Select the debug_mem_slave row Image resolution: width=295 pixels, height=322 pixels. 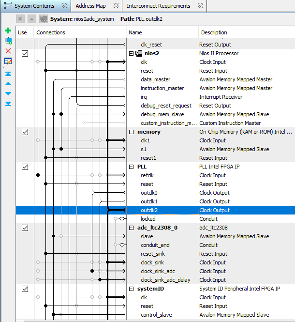(155, 114)
